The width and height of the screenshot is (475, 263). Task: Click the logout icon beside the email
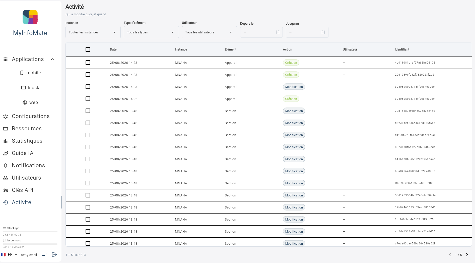54,255
